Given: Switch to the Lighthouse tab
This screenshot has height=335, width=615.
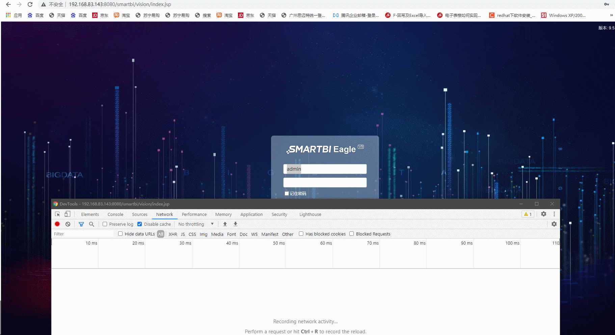Looking at the screenshot, I should point(310,214).
